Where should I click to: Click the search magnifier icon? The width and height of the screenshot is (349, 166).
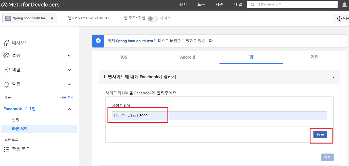(252, 5)
